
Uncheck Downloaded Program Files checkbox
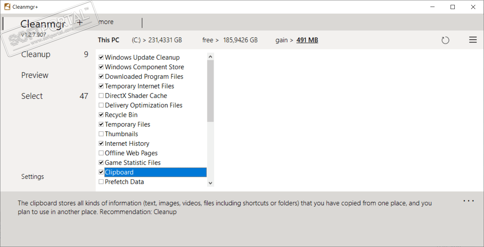(101, 77)
